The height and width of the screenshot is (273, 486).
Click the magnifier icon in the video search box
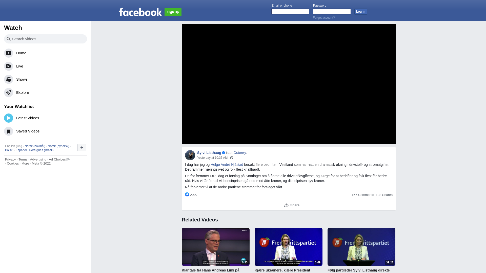(9, 39)
